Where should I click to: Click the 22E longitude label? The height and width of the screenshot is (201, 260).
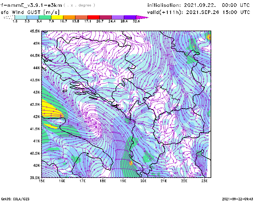[x=184, y=181]
